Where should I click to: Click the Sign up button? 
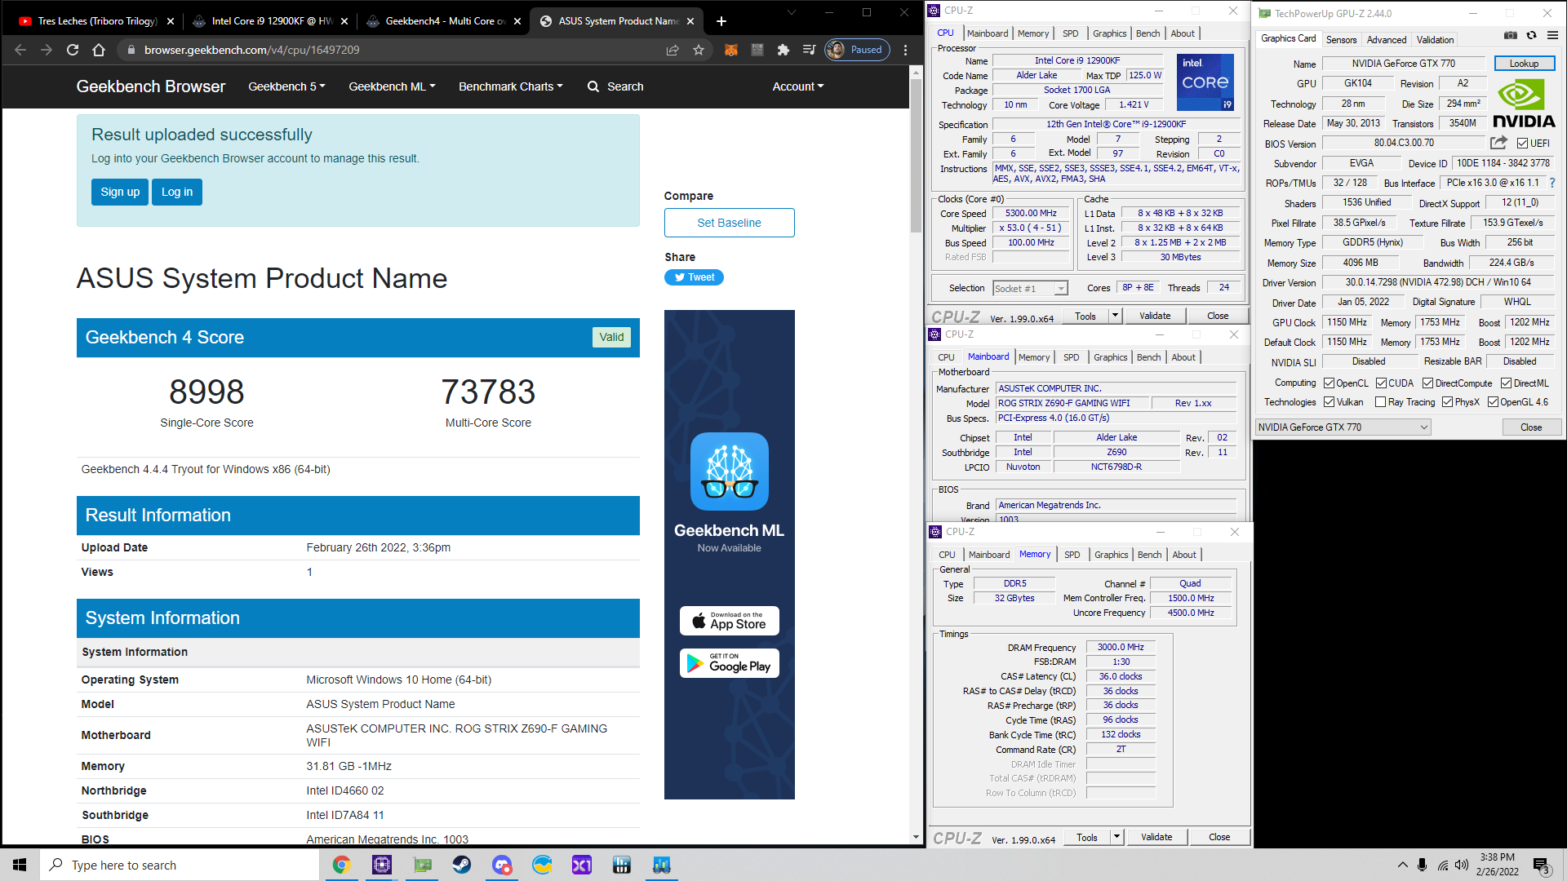coord(120,192)
